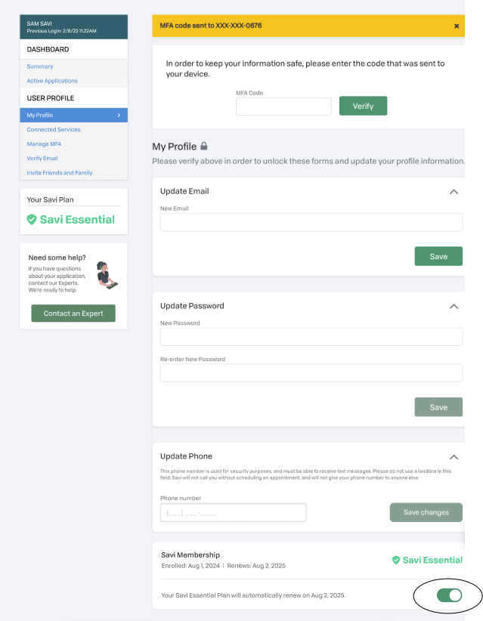Click the Savi Essential badge in Membership

tap(426, 560)
